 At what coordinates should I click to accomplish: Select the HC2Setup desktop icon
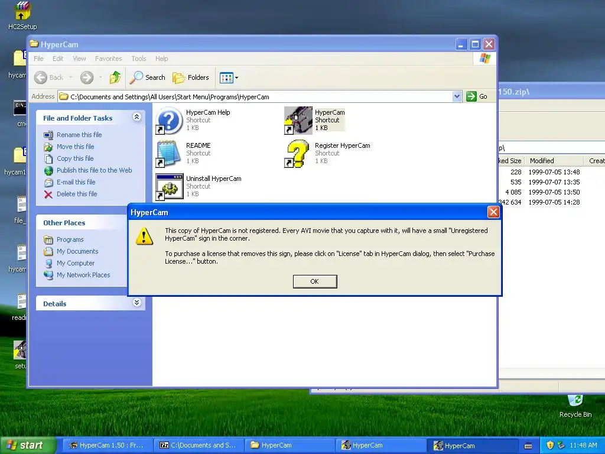(22, 16)
